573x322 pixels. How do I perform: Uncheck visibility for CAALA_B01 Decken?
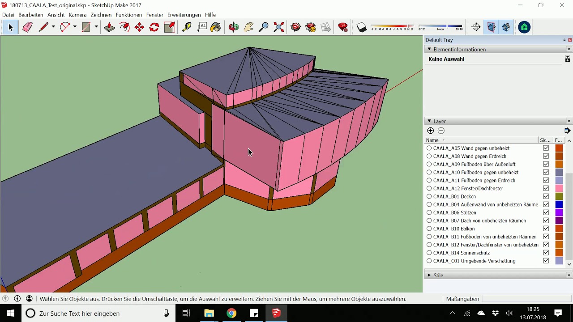(x=546, y=196)
